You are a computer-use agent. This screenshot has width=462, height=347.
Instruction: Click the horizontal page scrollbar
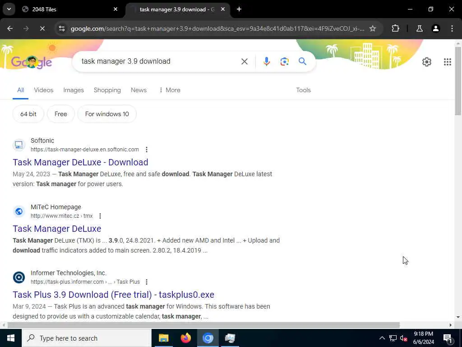tap(203, 325)
